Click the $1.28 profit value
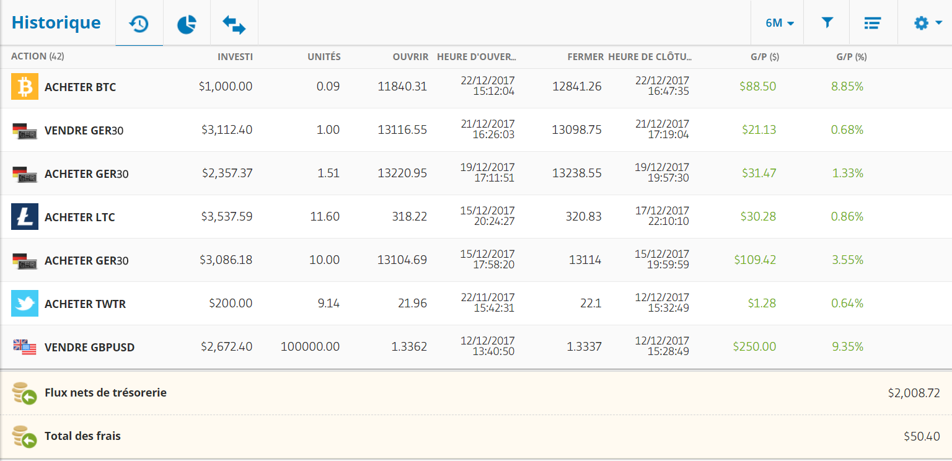 [762, 304]
